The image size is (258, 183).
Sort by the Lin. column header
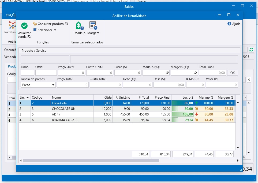(x=25, y=98)
